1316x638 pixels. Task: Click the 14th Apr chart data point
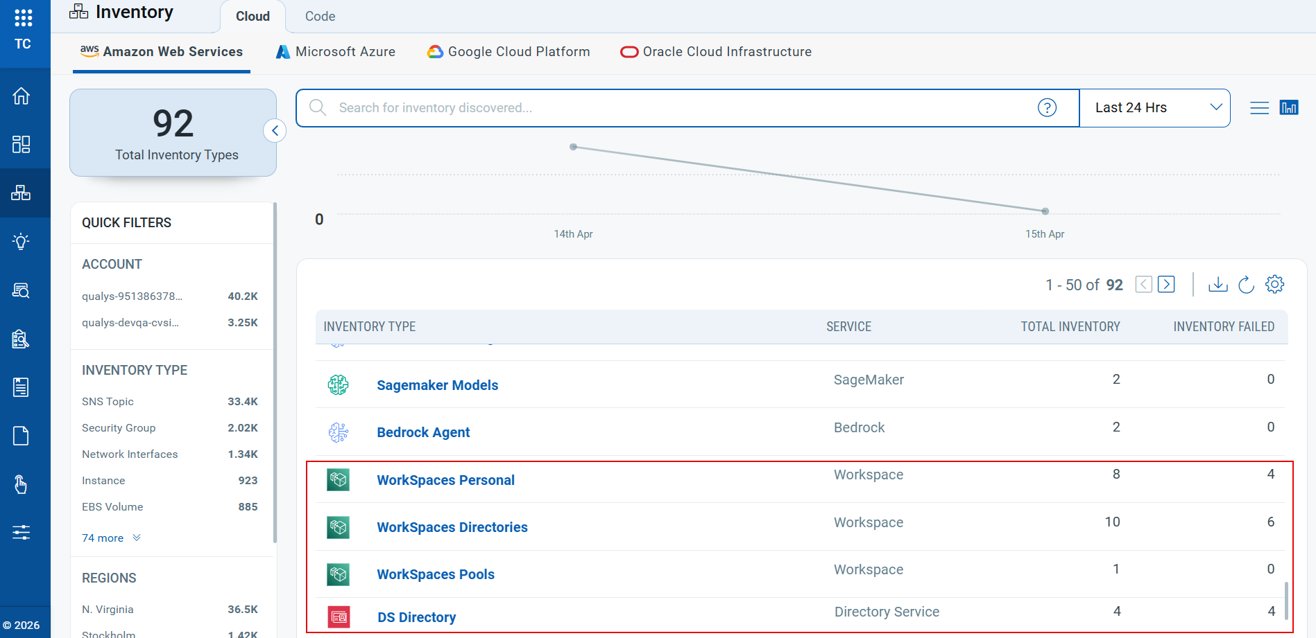tap(573, 147)
